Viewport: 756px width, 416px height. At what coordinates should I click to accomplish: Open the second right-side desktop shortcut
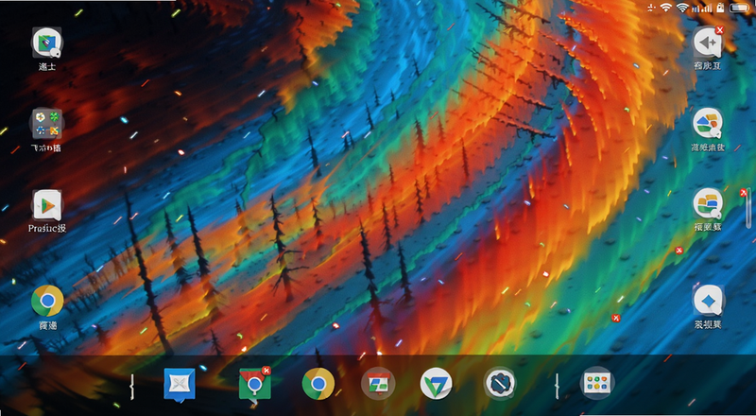pyautogui.click(x=708, y=123)
